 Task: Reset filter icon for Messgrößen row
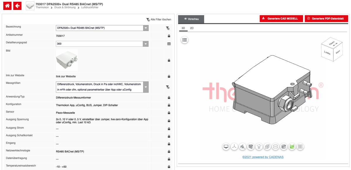point(168,87)
